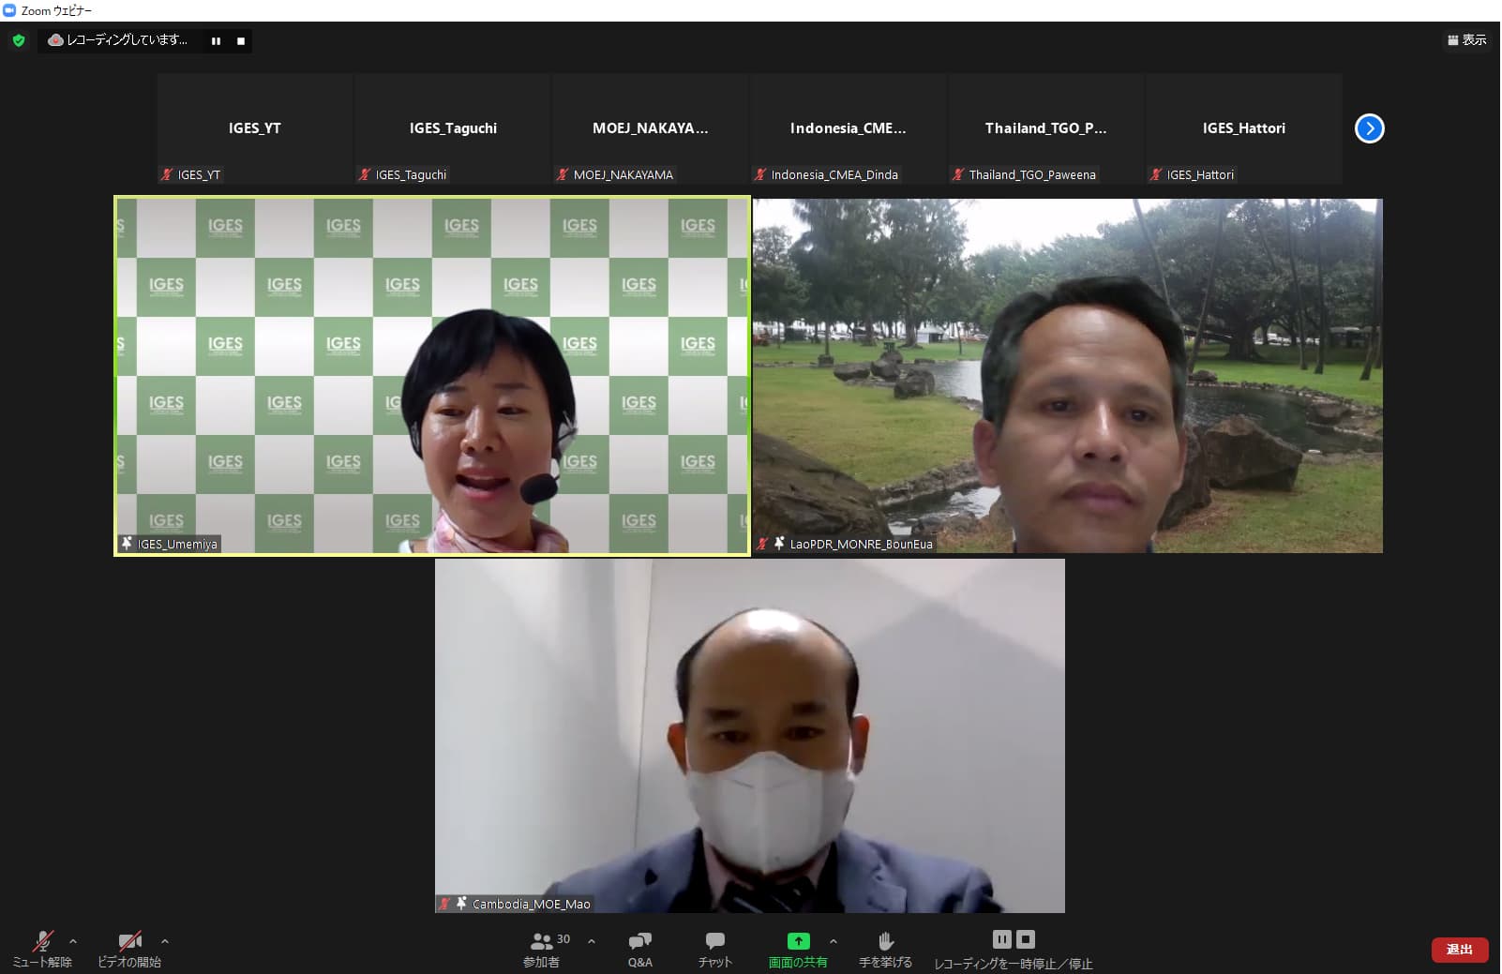Screen dimensions: 1502x974
Task: Select the IGES_Taguchi participant tile
Action: [453, 128]
